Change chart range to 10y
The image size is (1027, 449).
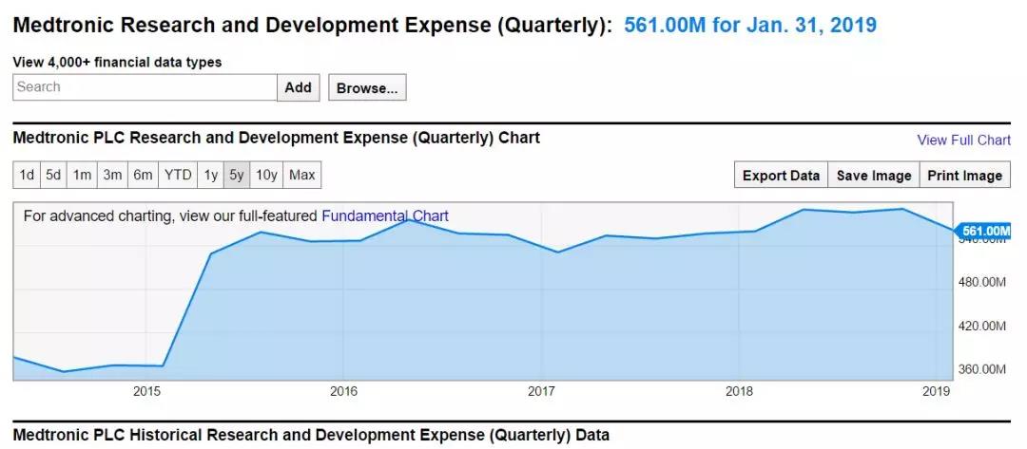267,175
